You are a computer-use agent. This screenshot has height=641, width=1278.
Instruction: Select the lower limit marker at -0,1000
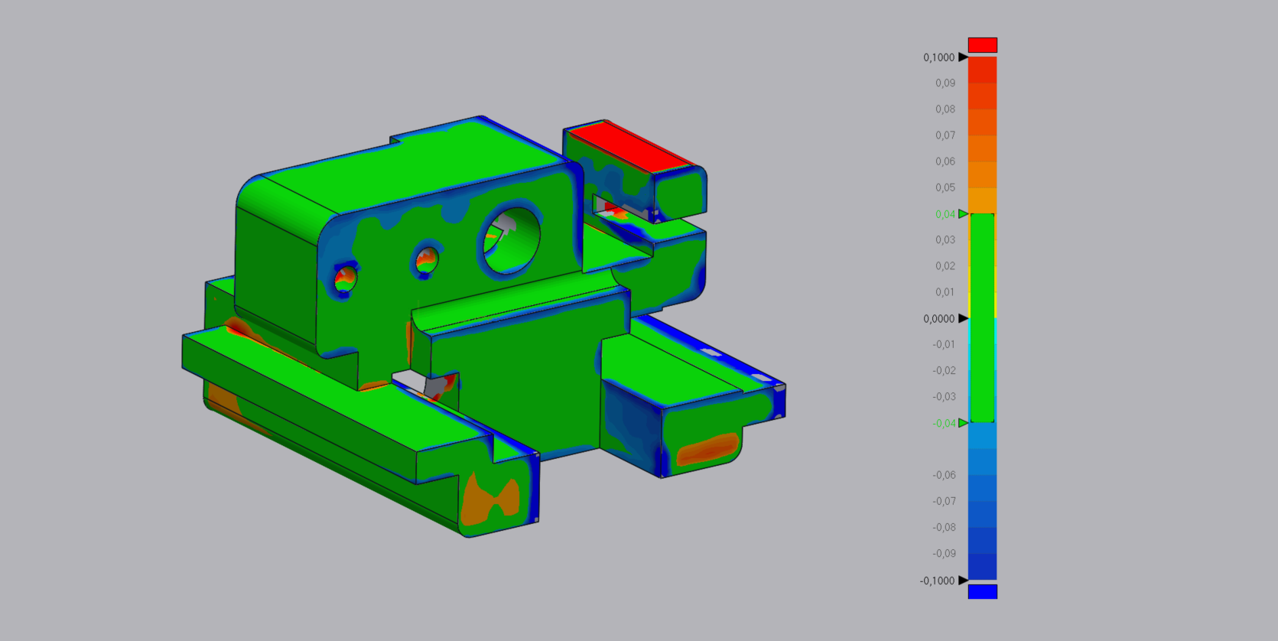click(x=964, y=581)
